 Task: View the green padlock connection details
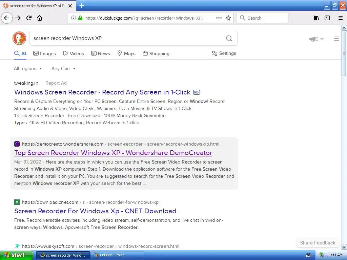tap(80, 18)
